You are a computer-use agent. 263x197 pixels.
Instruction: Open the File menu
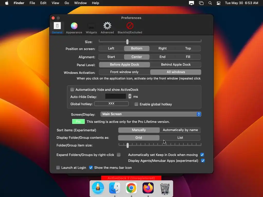(x=32, y=3)
